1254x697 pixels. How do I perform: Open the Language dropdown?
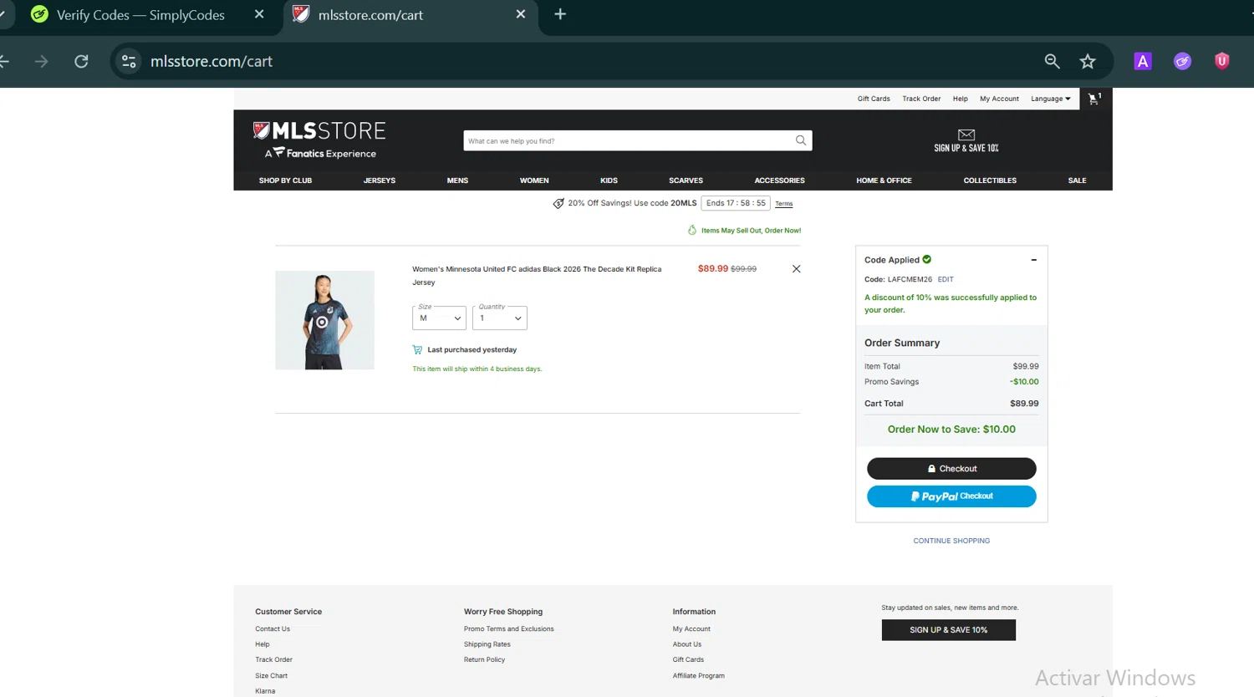click(1051, 99)
